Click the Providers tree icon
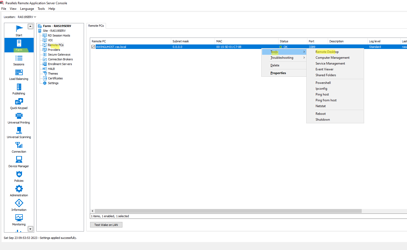This screenshot has width=407, height=250. coord(45,50)
